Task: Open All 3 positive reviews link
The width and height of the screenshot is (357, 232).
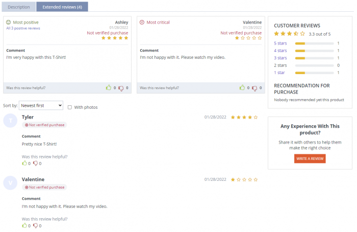Action: pos(23,28)
